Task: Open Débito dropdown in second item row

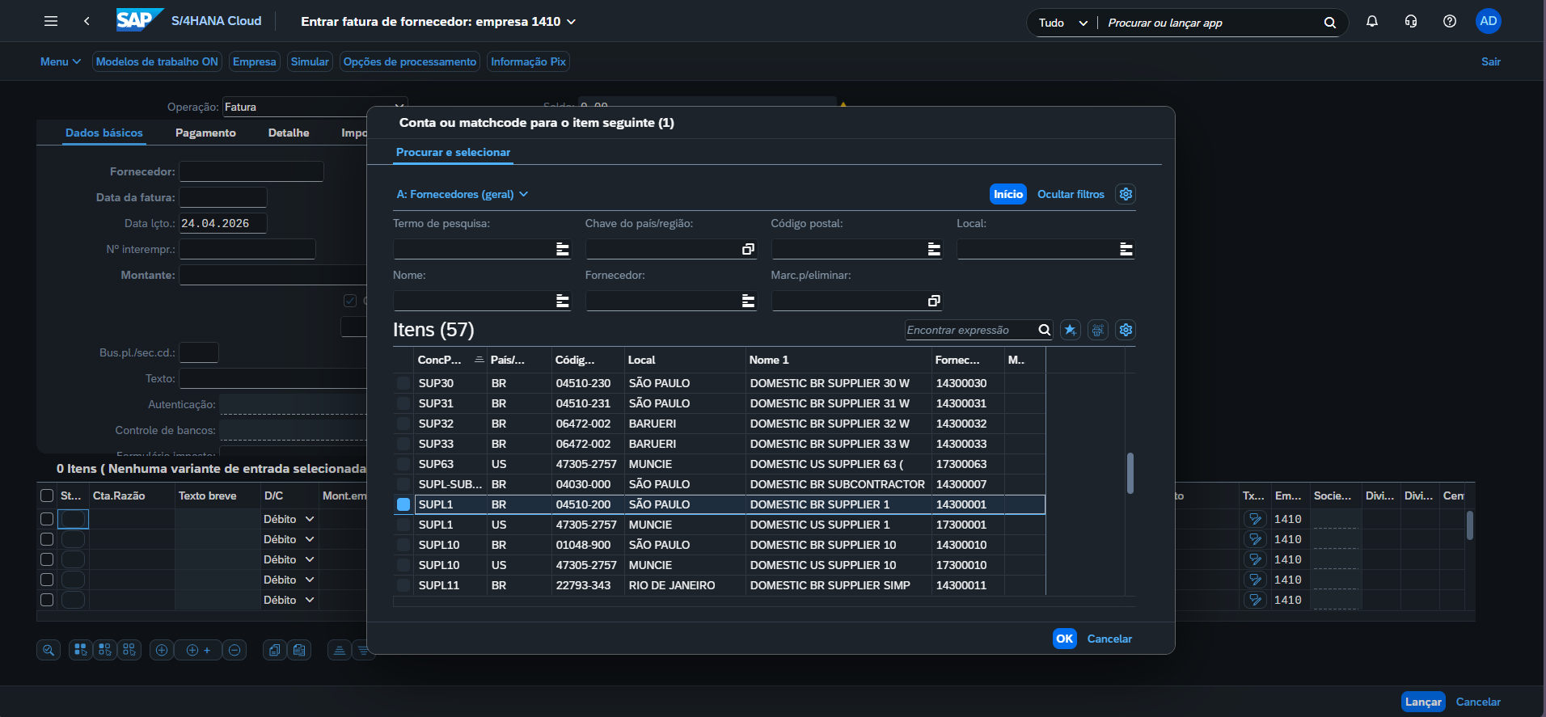Action: pos(310,539)
